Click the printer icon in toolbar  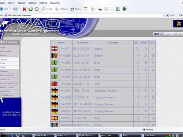pos(100,9)
